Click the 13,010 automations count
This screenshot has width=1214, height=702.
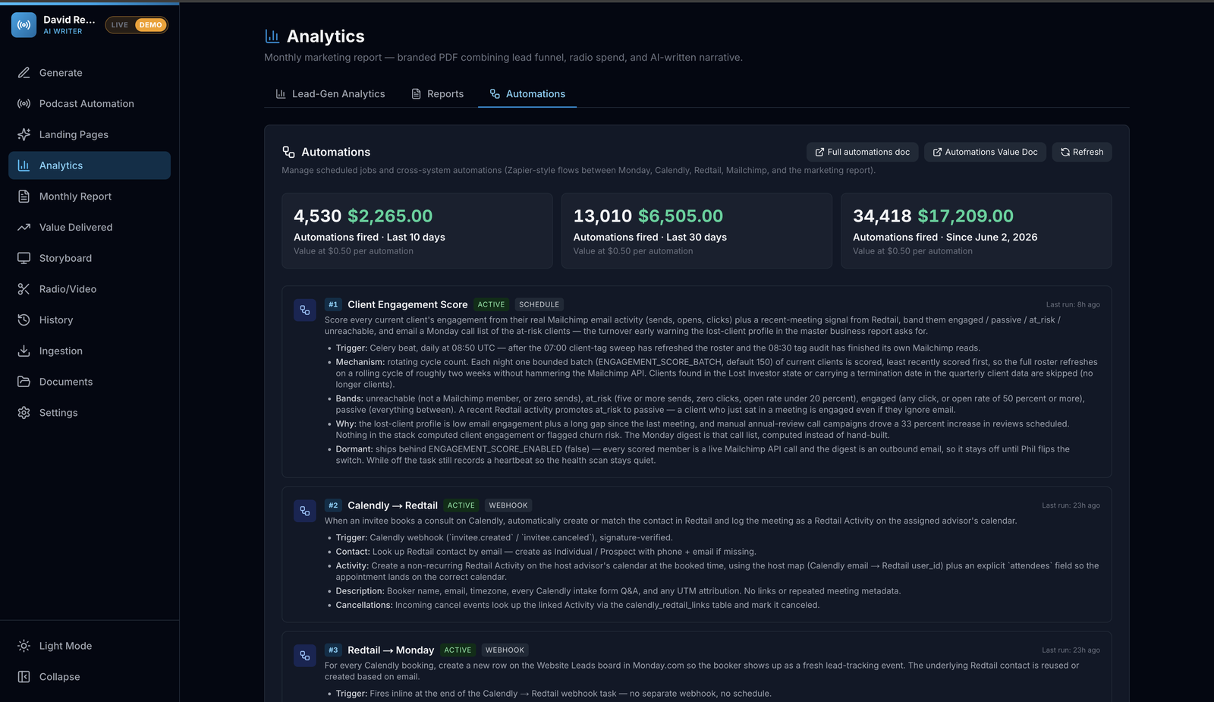(602, 216)
